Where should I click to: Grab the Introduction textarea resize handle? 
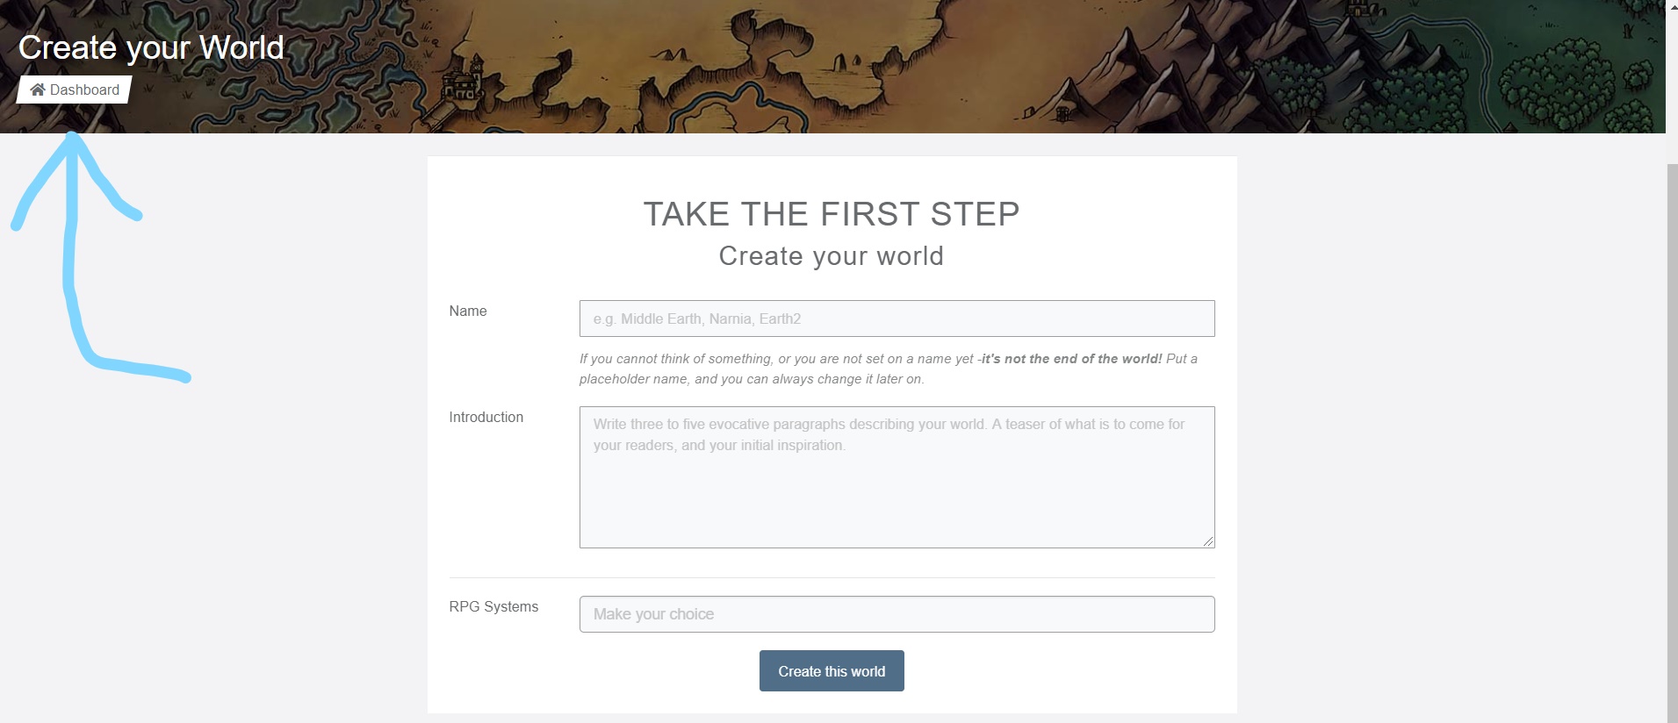pos(1209,542)
